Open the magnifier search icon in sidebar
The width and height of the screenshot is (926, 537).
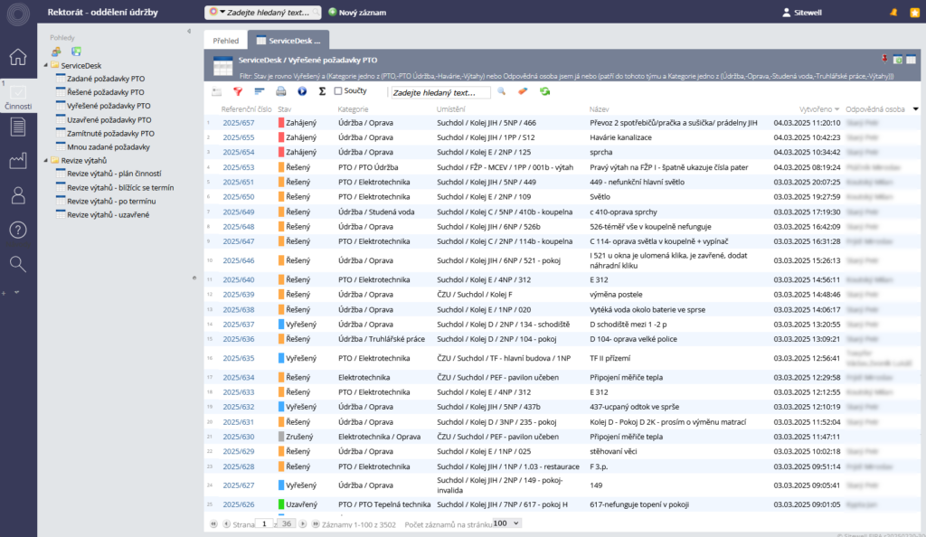click(x=18, y=264)
